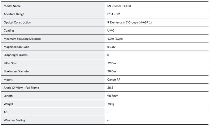Click the Maximum Diameter label
Screen dimensions: 211x127
coord(16,71)
